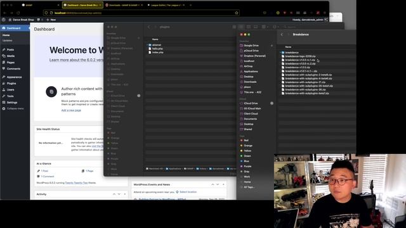Image resolution: width=406 pixels, height=228 pixels.
Task: Open Media in WordPress admin sidebar
Action: 11,56
